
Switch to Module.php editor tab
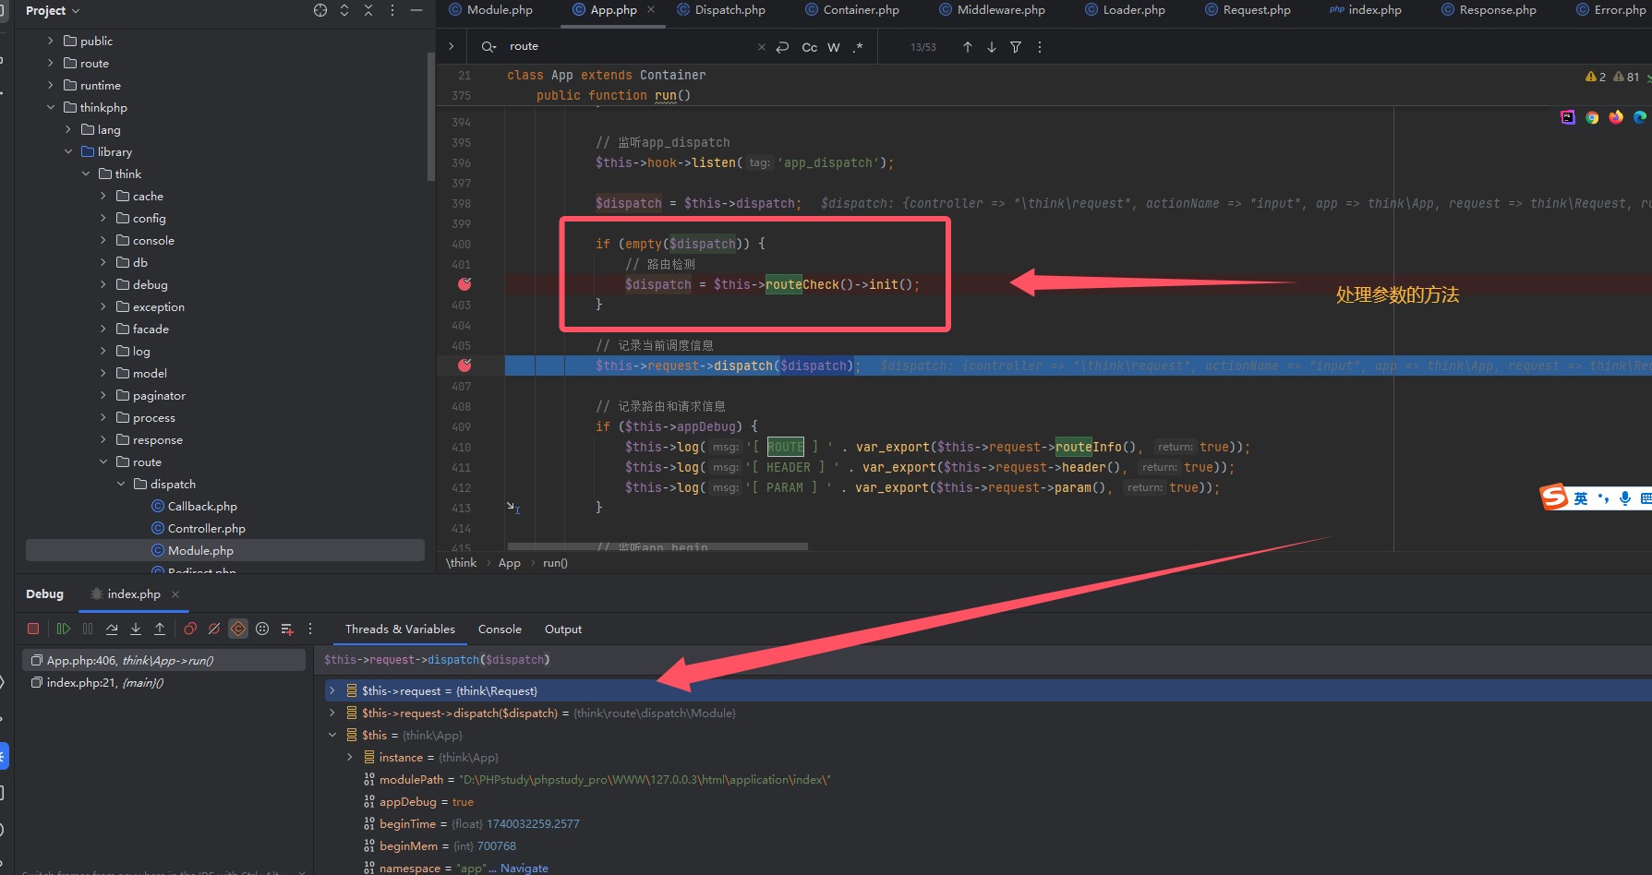(x=491, y=10)
